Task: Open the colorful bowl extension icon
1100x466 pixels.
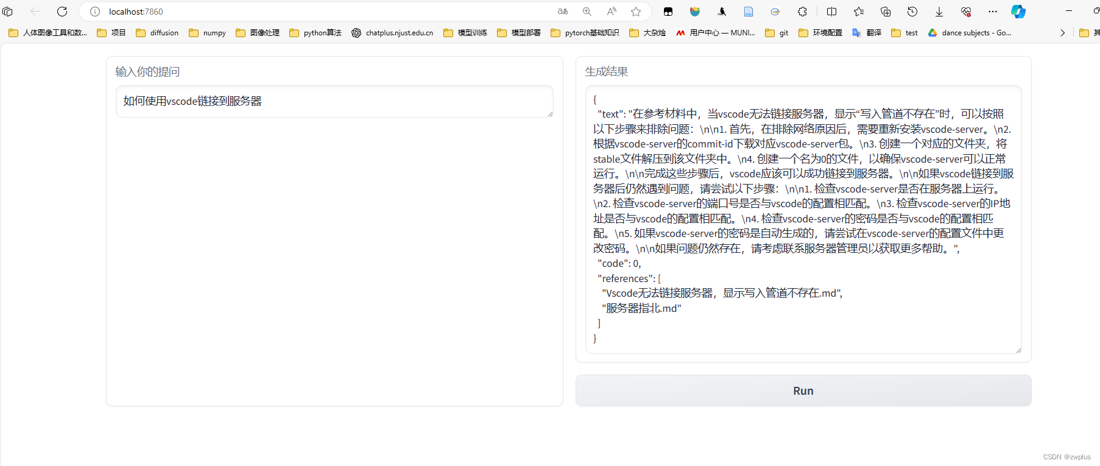Action: coord(695,12)
